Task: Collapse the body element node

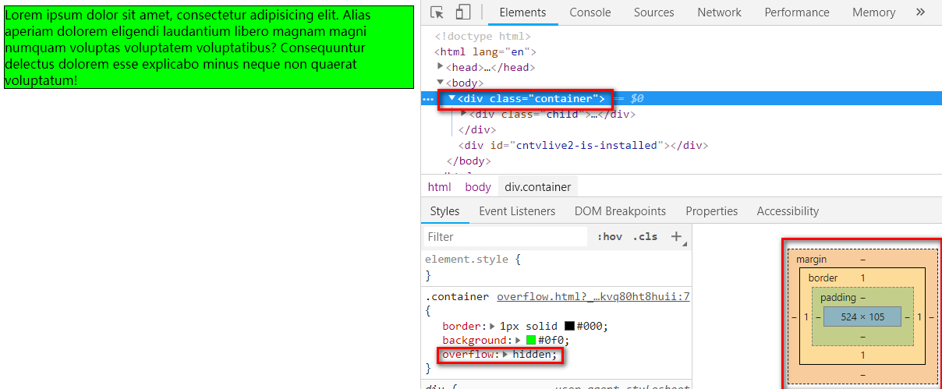Action: (441, 83)
